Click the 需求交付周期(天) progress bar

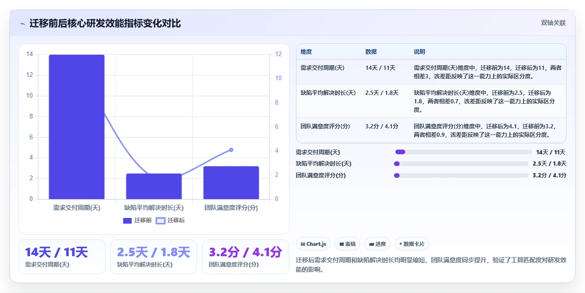(x=463, y=152)
